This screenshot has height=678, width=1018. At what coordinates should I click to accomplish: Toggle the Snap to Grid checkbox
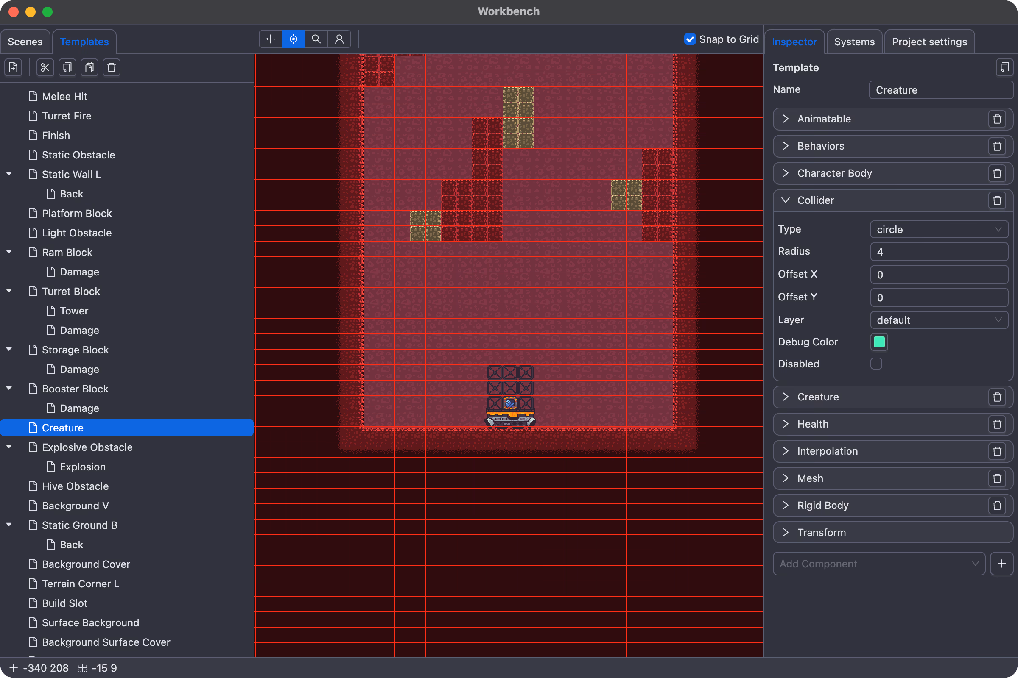[x=690, y=39]
